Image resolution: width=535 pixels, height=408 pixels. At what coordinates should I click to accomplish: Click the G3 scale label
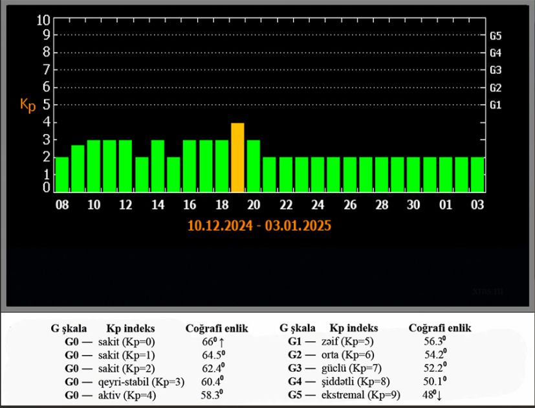pos(496,70)
